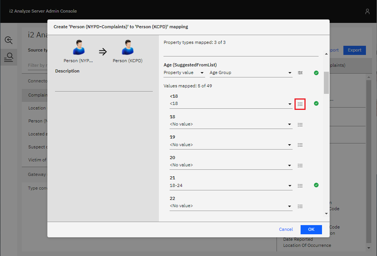The width and height of the screenshot is (377, 256).
Task: Click the list icon beside the <18 value
Action: point(300,104)
